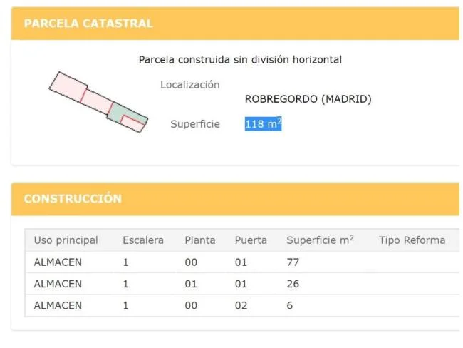This screenshot has height=348, width=463.
Task: Click the Escalera column header
Action: pos(143,240)
